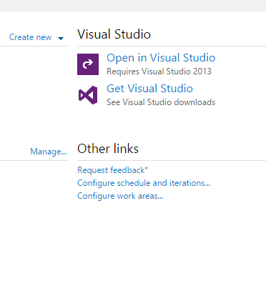
Task: Click the Visual Studio section heading
Action: point(114,34)
